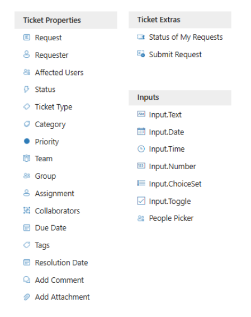Select the Collaborators icon
Screen dimensions: 251x317
tap(27, 211)
